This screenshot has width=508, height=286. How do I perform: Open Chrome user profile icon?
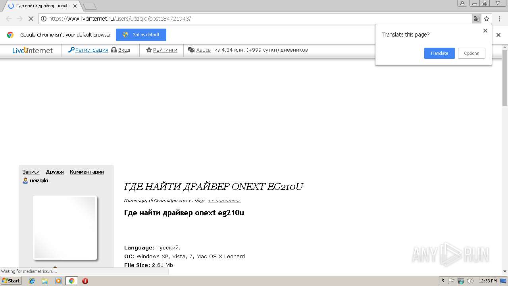[x=462, y=4]
